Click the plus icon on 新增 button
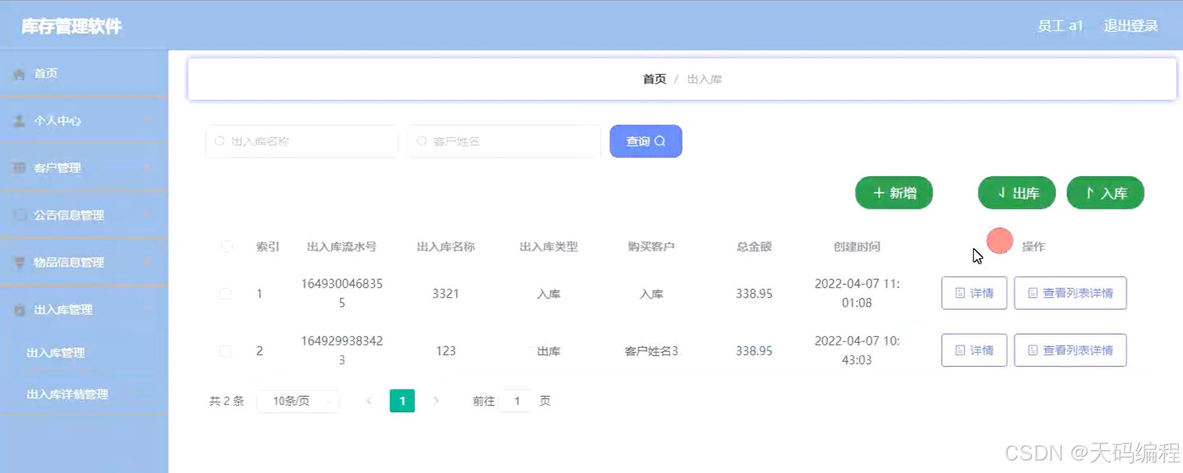 tap(878, 193)
